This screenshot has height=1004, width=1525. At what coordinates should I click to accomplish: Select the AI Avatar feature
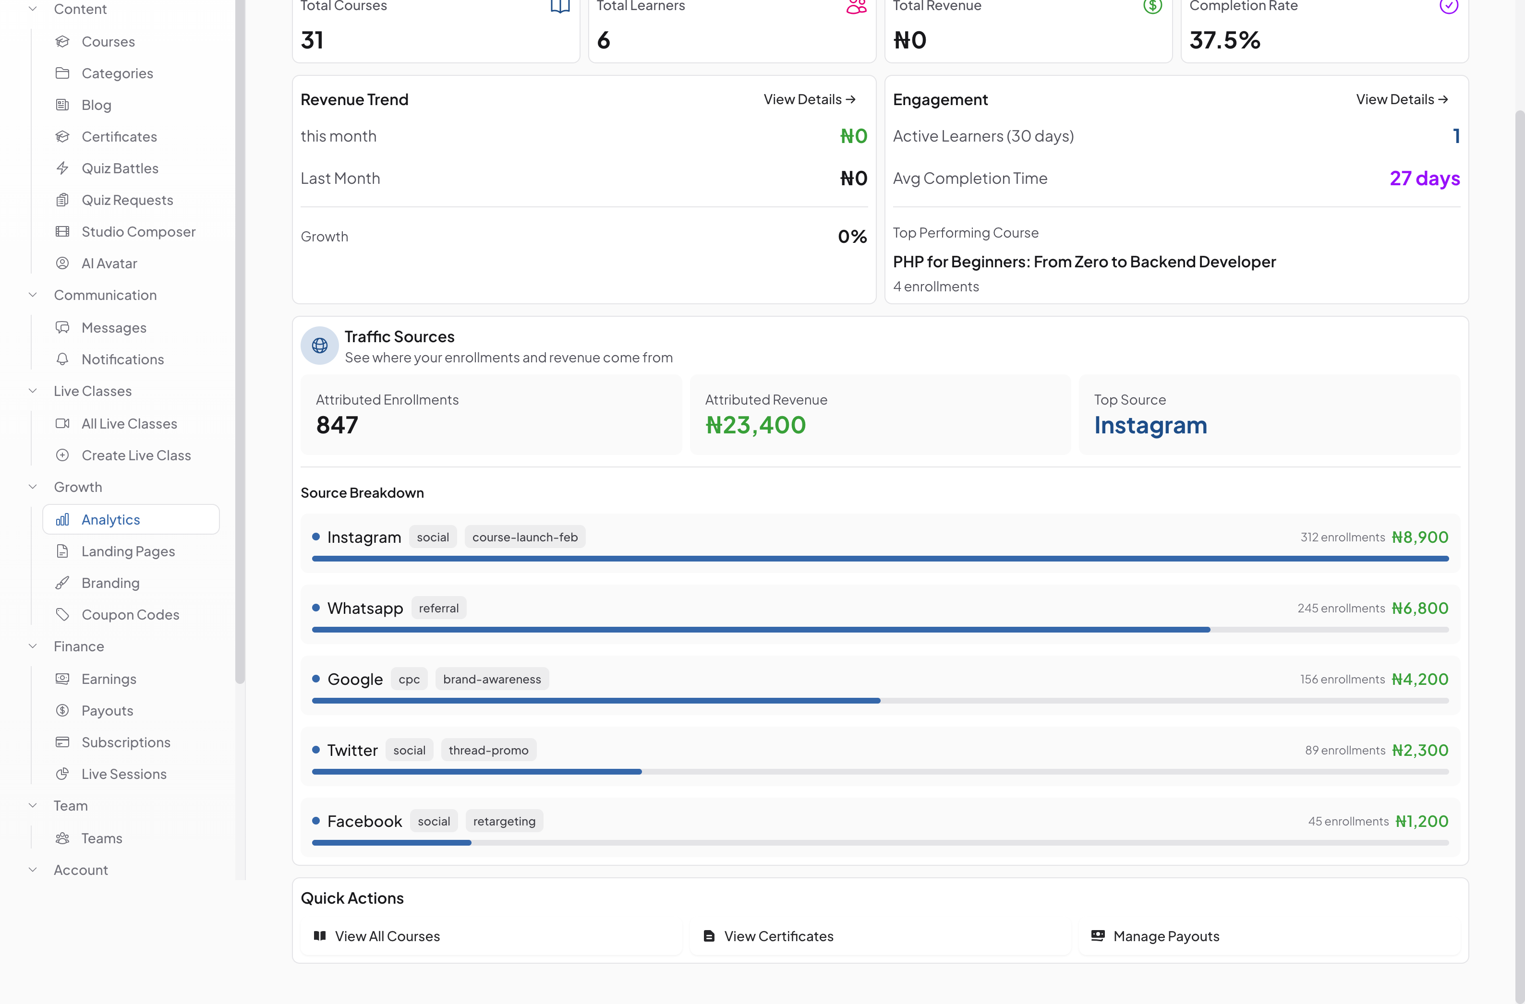109,263
